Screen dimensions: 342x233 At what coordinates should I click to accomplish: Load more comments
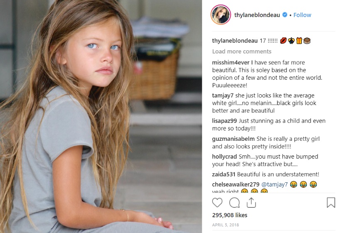tap(242, 52)
